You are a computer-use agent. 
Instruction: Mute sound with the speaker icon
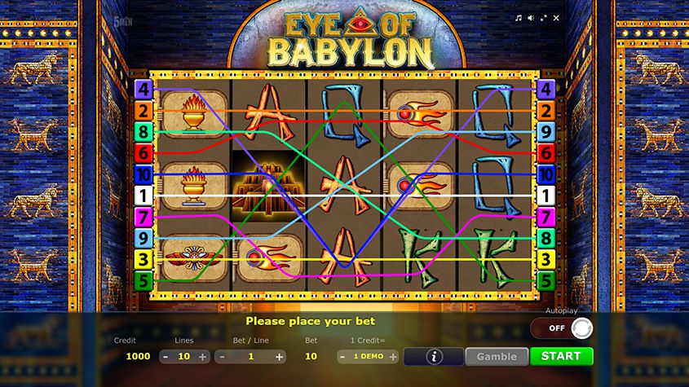(531, 18)
